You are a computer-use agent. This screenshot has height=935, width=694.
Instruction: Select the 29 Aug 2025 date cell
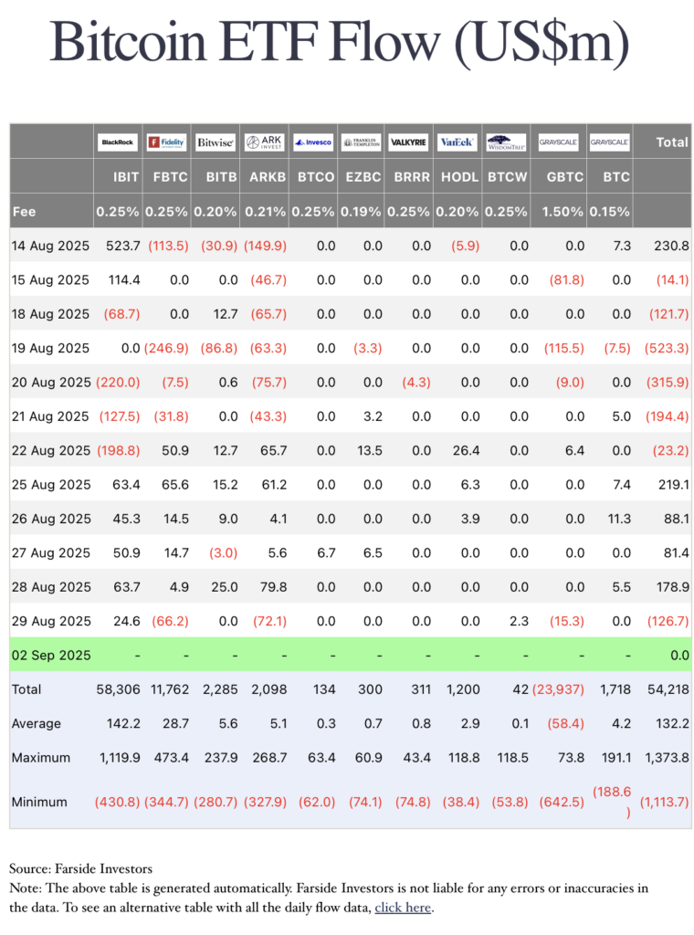click(x=51, y=621)
